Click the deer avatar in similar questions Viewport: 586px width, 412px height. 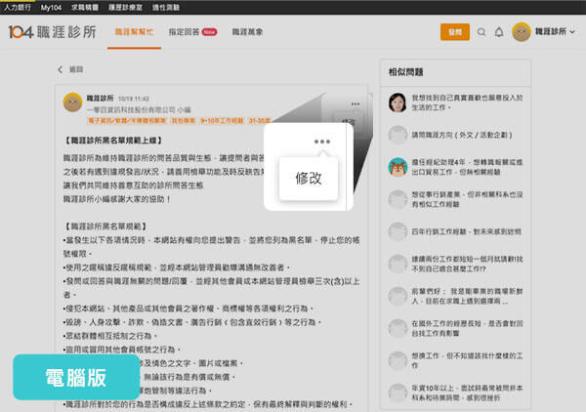398,167
